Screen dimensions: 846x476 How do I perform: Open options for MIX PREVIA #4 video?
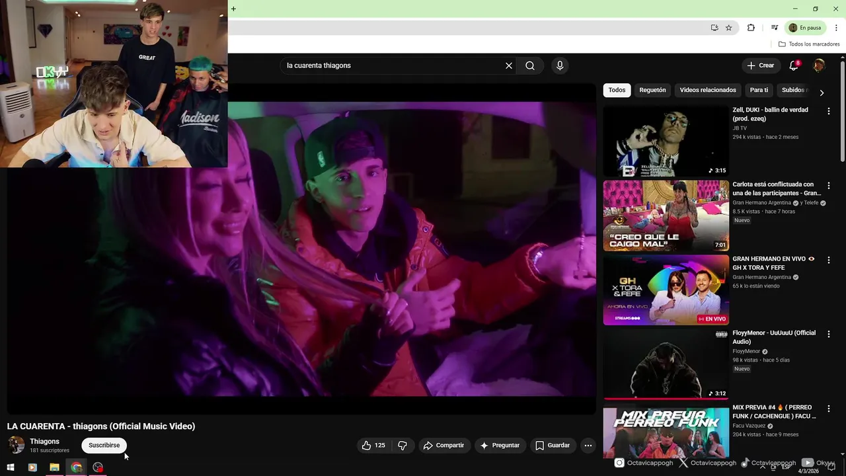[829, 409]
